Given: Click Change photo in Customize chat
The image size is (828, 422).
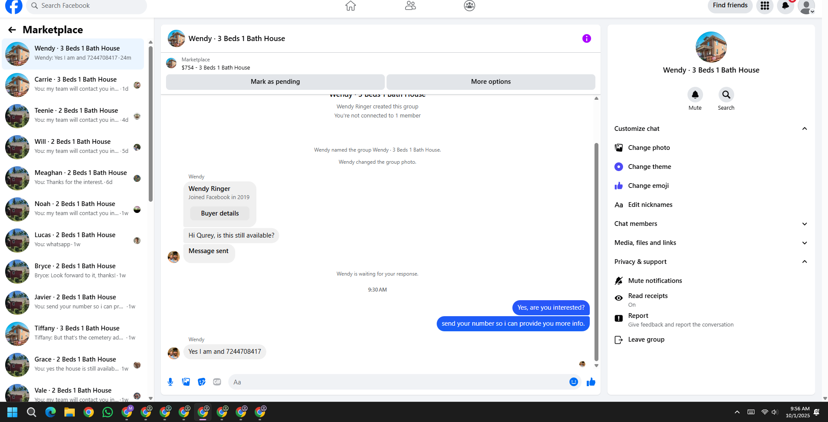Looking at the screenshot, I should tap(711, 148).
